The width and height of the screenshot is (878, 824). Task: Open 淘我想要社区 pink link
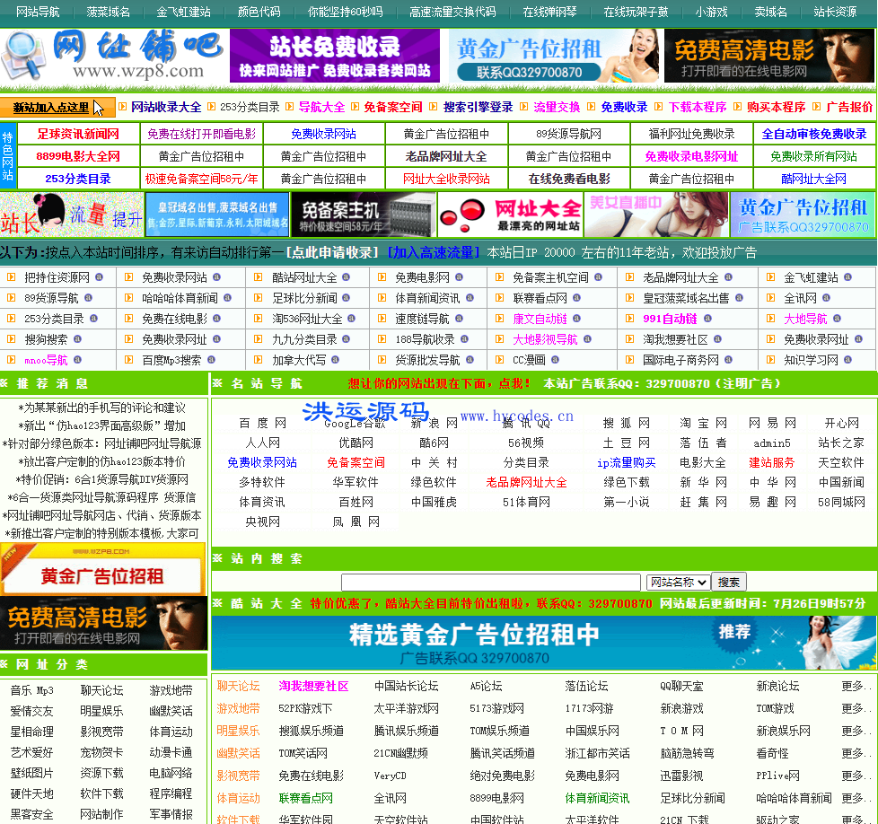[x=313, y=686]
